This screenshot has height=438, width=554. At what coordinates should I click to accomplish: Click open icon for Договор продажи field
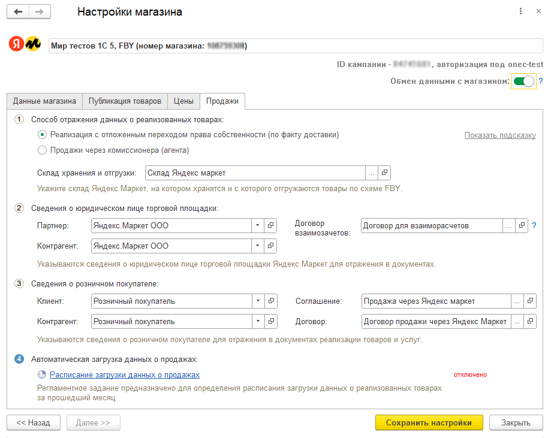pos(529,321)
